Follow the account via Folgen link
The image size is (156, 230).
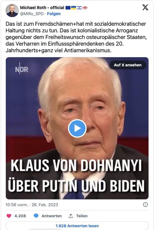click(54, 14)
